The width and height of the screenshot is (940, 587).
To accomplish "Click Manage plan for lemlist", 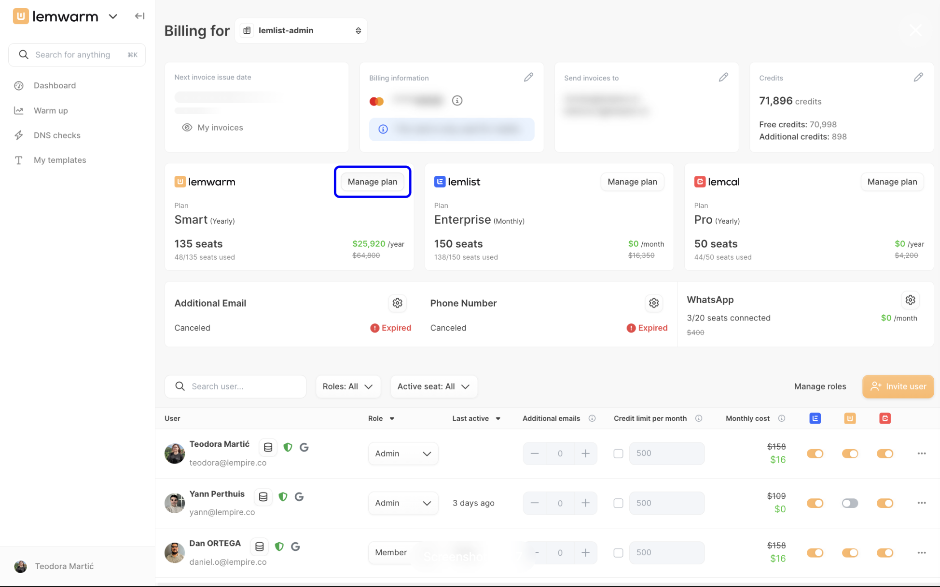I will coord(632,182).
